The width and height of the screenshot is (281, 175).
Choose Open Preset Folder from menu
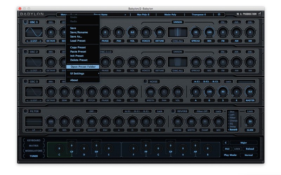click(x=83, y=67)
